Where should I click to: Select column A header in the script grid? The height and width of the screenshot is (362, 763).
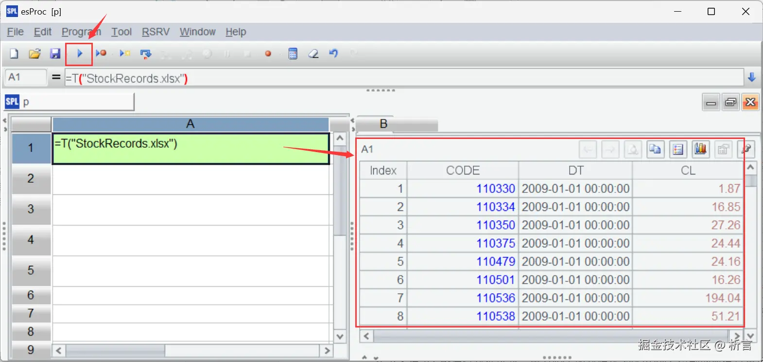[x=191, y=124]
